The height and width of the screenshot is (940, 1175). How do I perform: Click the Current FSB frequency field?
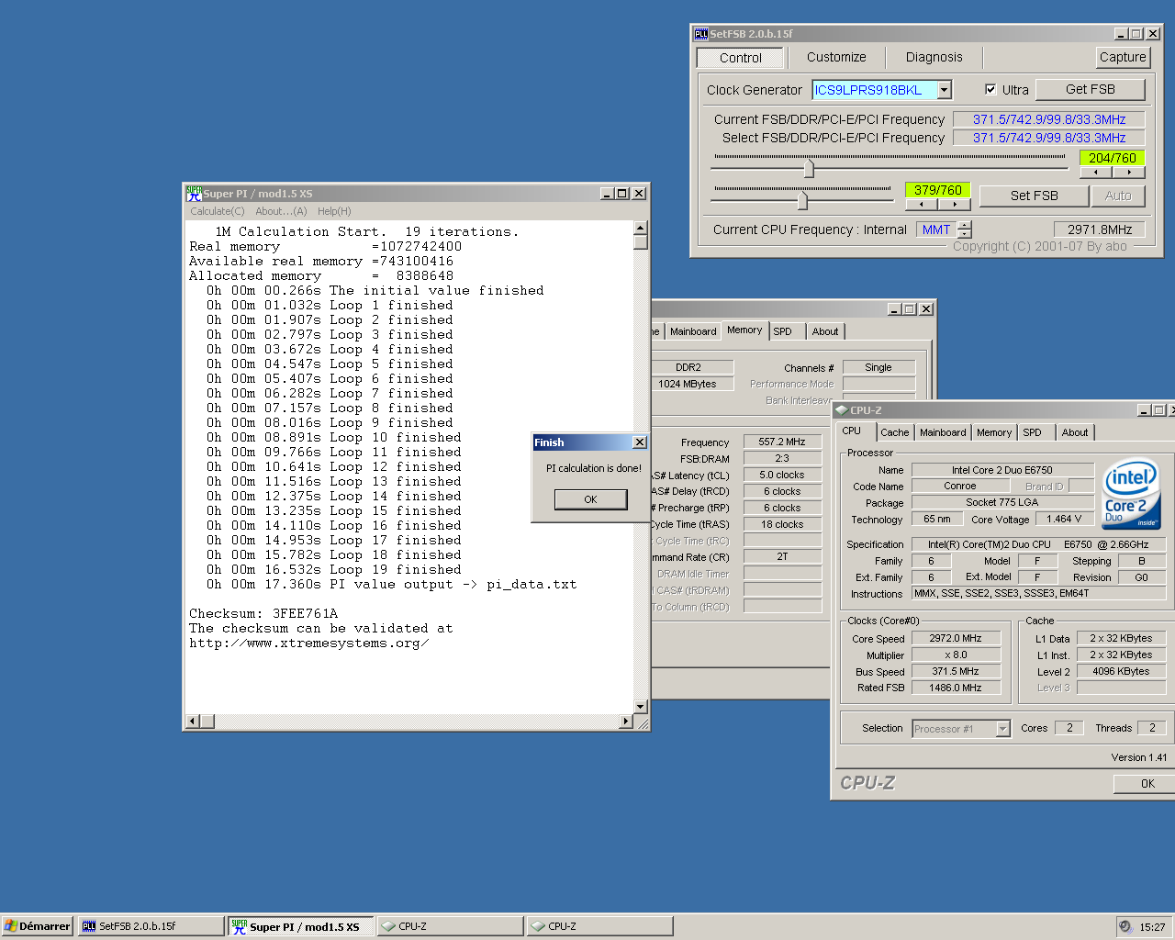(x=1049, y=119)
